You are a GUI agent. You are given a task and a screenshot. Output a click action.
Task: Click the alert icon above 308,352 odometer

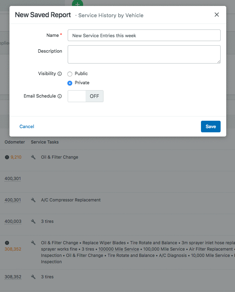point(7,243)
